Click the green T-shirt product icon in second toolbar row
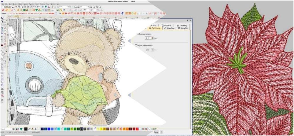The image size is (294, 136). pos(36,10)
